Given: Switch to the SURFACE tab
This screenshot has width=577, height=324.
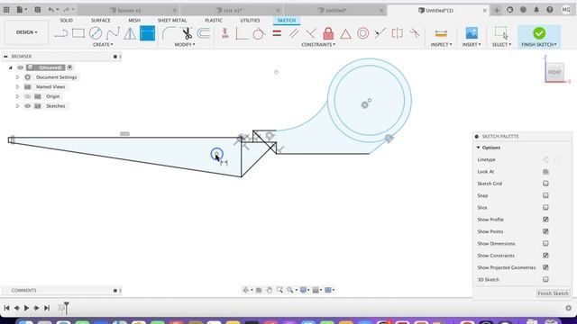Looking at the screenshot, I should point(100,20).
